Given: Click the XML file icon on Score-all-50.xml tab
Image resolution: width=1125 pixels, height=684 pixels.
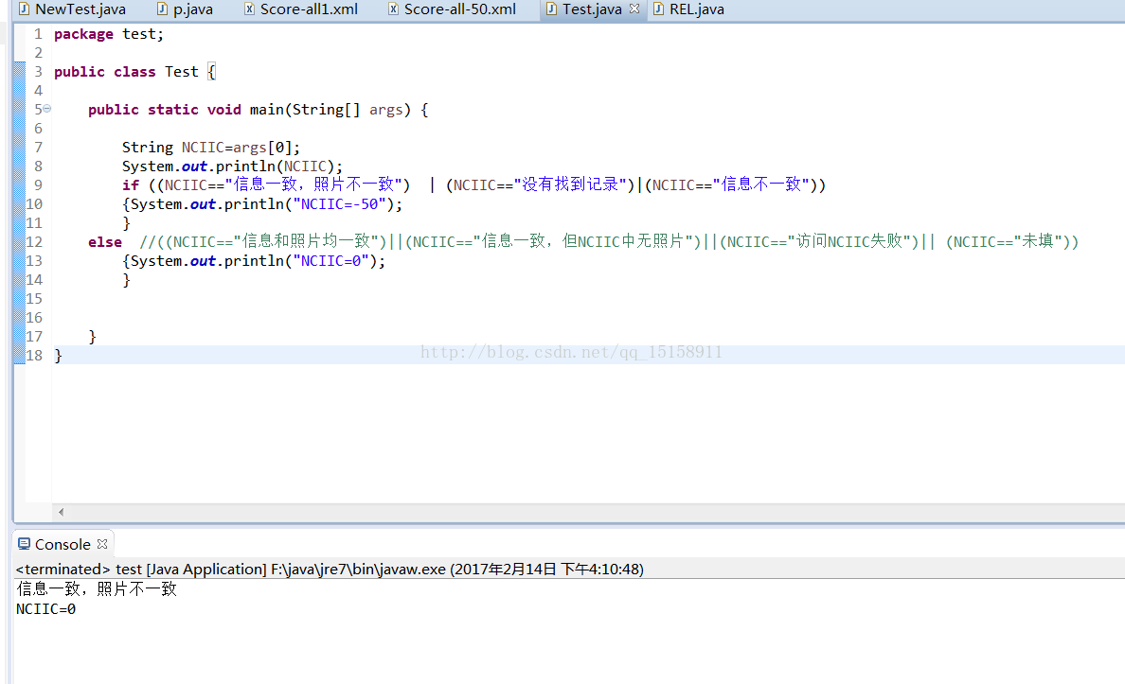Looking at the screenshot, I should (x=393, y=9).
